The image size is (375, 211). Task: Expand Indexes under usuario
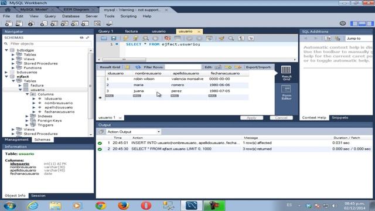(27, 116)
